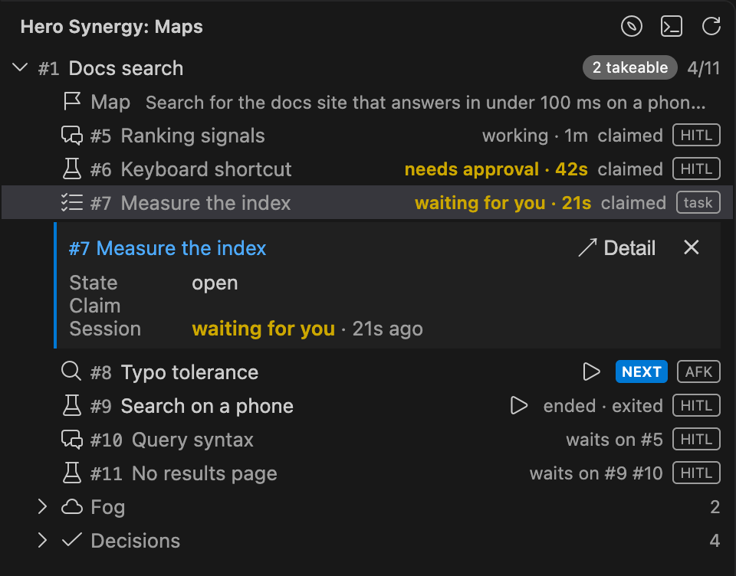Click 'needs approval · 42s' status
This screenshot has height=576, width=736.
pyautogui.click(x=496, y=169)
